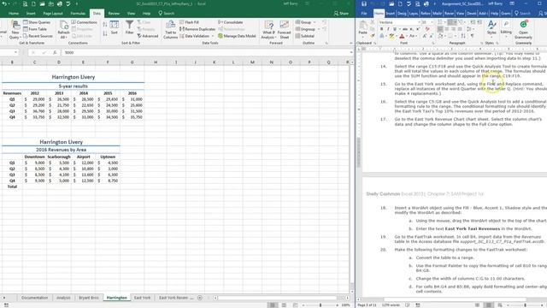Click the Paste button in Word
Image resolution: width=547 pixels, height=308 pixels.
tap(362, 28)
